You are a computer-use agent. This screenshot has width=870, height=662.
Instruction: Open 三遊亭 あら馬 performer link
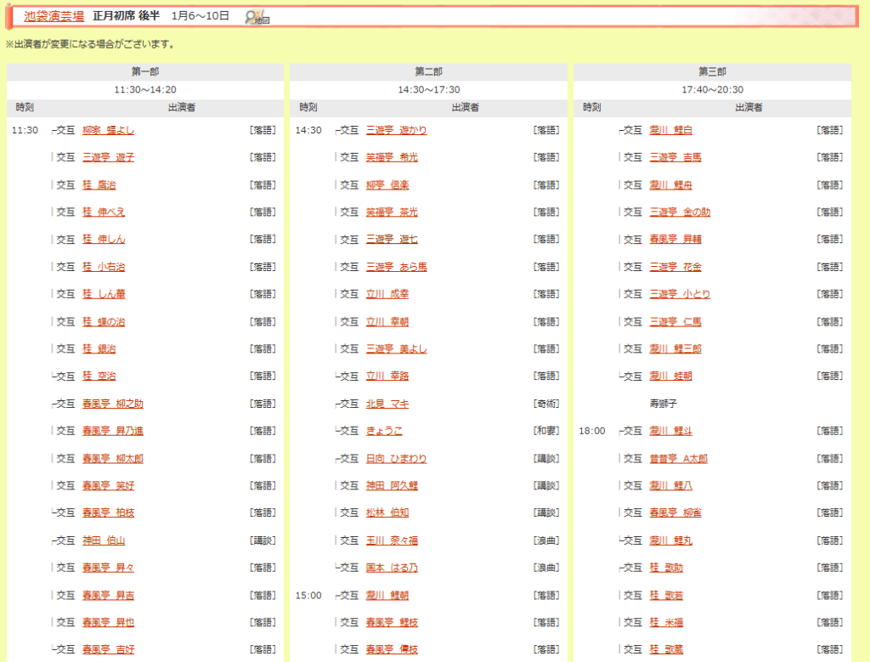coord(396,267)
